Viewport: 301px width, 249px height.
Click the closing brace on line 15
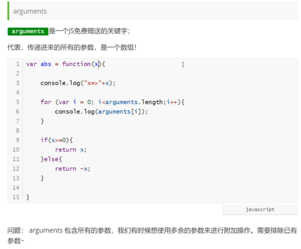[x=28, y=197]
